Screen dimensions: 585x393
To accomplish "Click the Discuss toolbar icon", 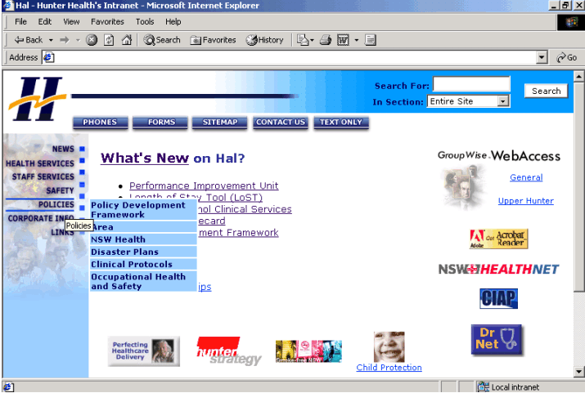I will click(370, 40).
